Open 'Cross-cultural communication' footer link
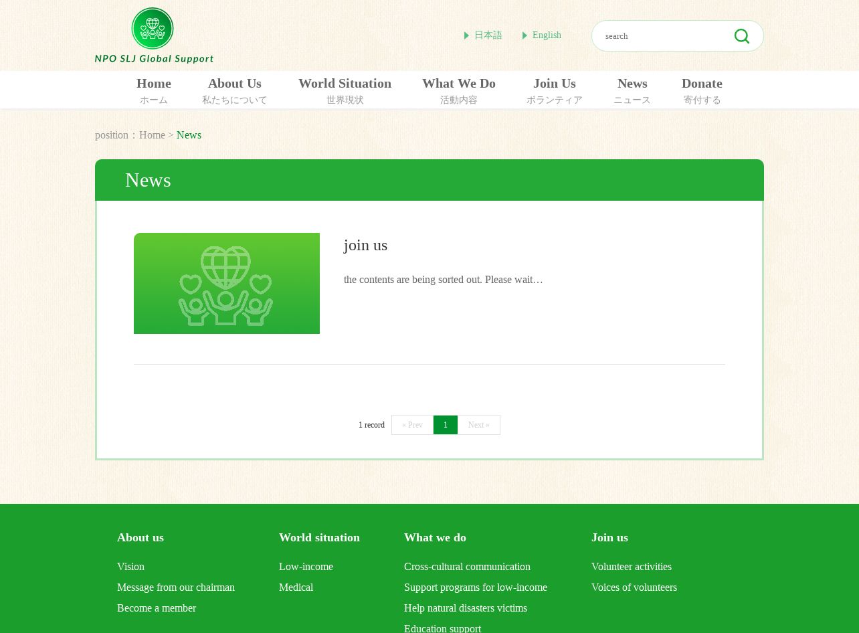The height and width of the screenshot is (633, 859). [467, 567]
